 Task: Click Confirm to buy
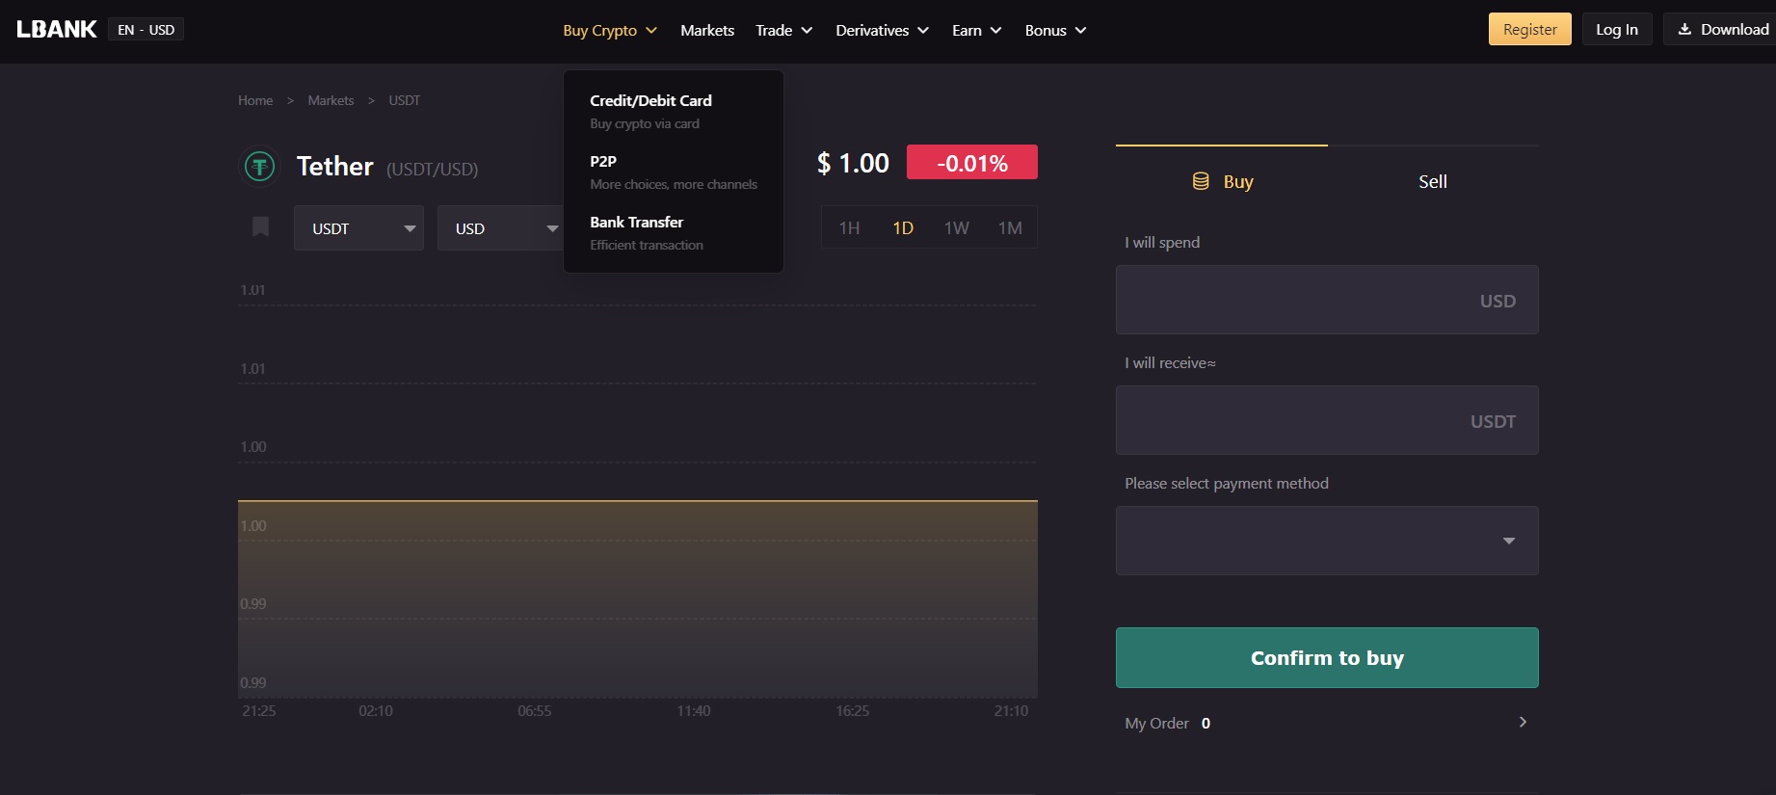point(1327,657)
